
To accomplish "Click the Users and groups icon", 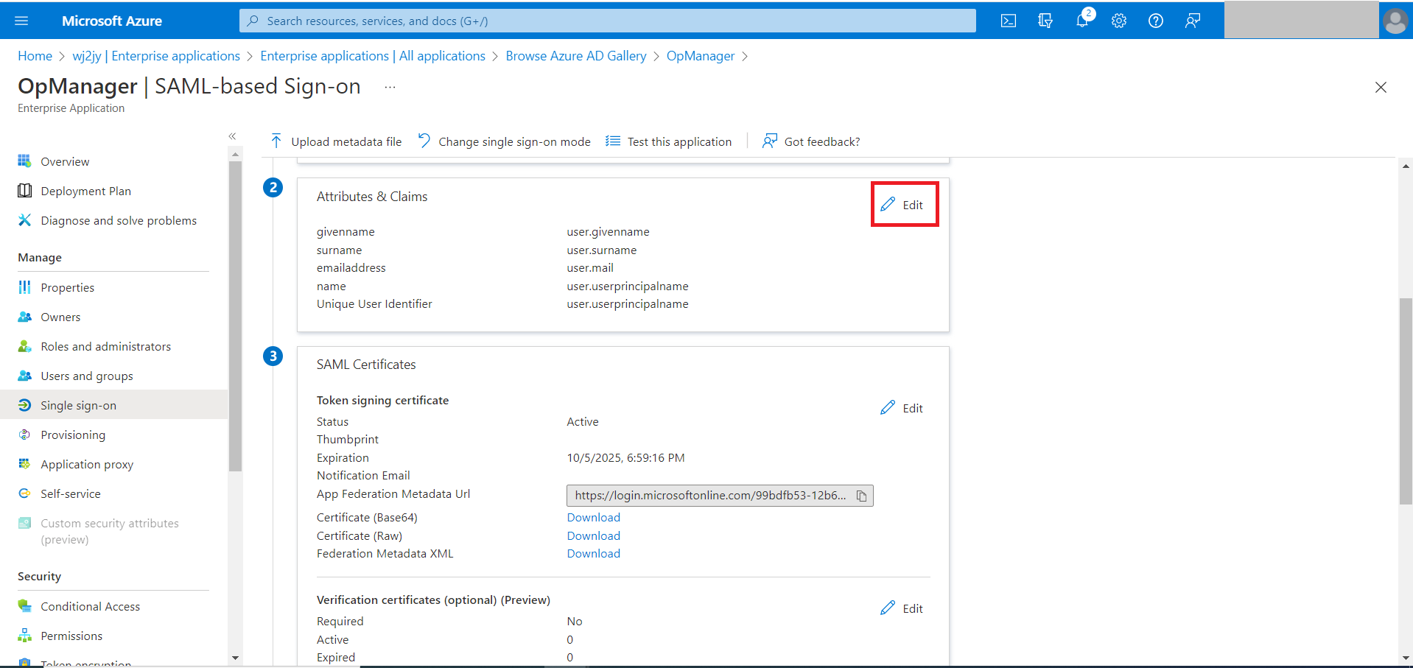I will tap(24, 376).
